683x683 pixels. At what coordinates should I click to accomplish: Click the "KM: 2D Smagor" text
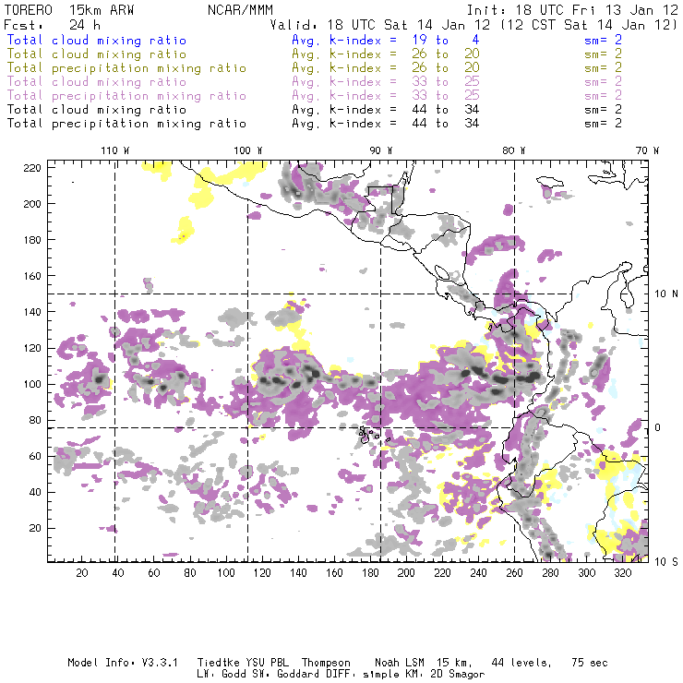(443, 675)
